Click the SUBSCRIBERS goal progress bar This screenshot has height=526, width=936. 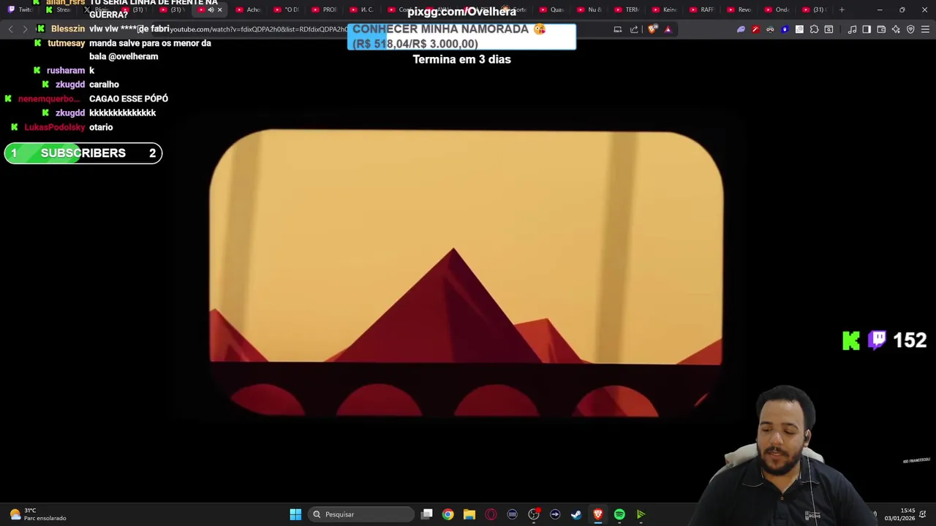pos(83,153)
